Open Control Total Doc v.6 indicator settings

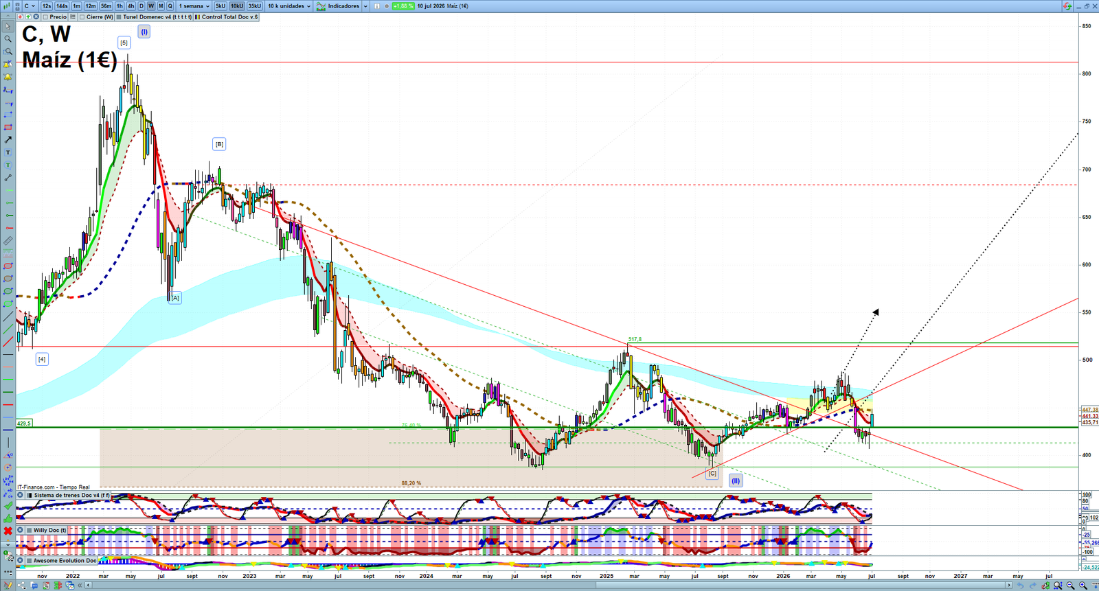(x=226, y=16)
